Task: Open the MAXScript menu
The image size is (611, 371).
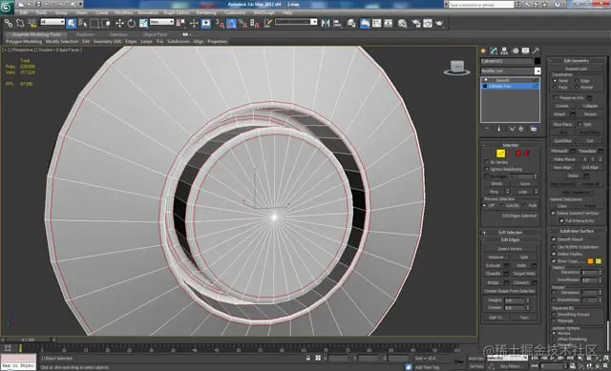Action: (x=264, y=12)
